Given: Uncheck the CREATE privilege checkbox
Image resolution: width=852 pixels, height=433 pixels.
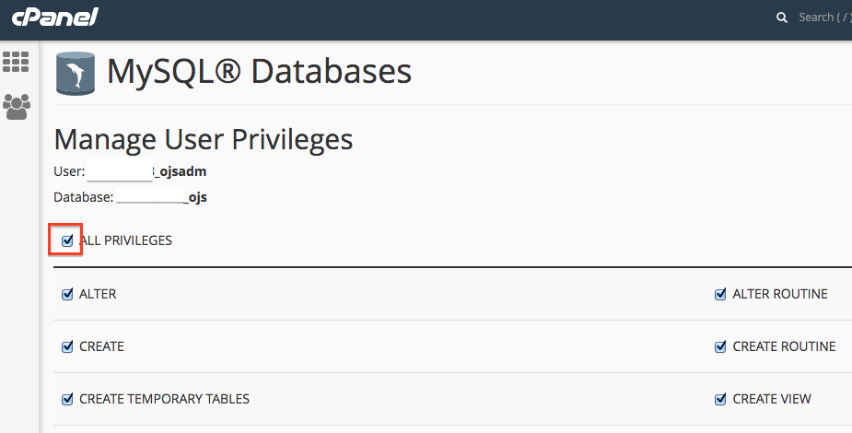Looking at the screenshot, I should [67, 346].
